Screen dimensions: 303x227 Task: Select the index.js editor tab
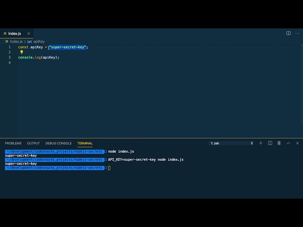17,34
